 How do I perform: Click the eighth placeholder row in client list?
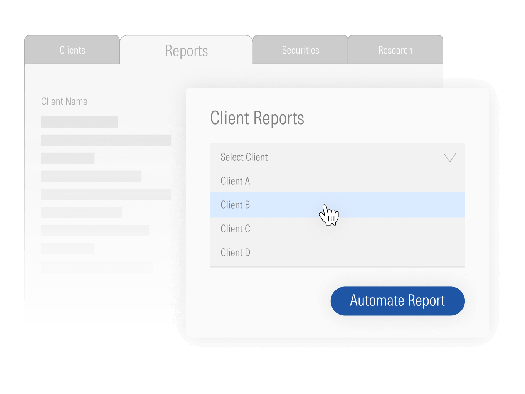click(x=68, y=249)
